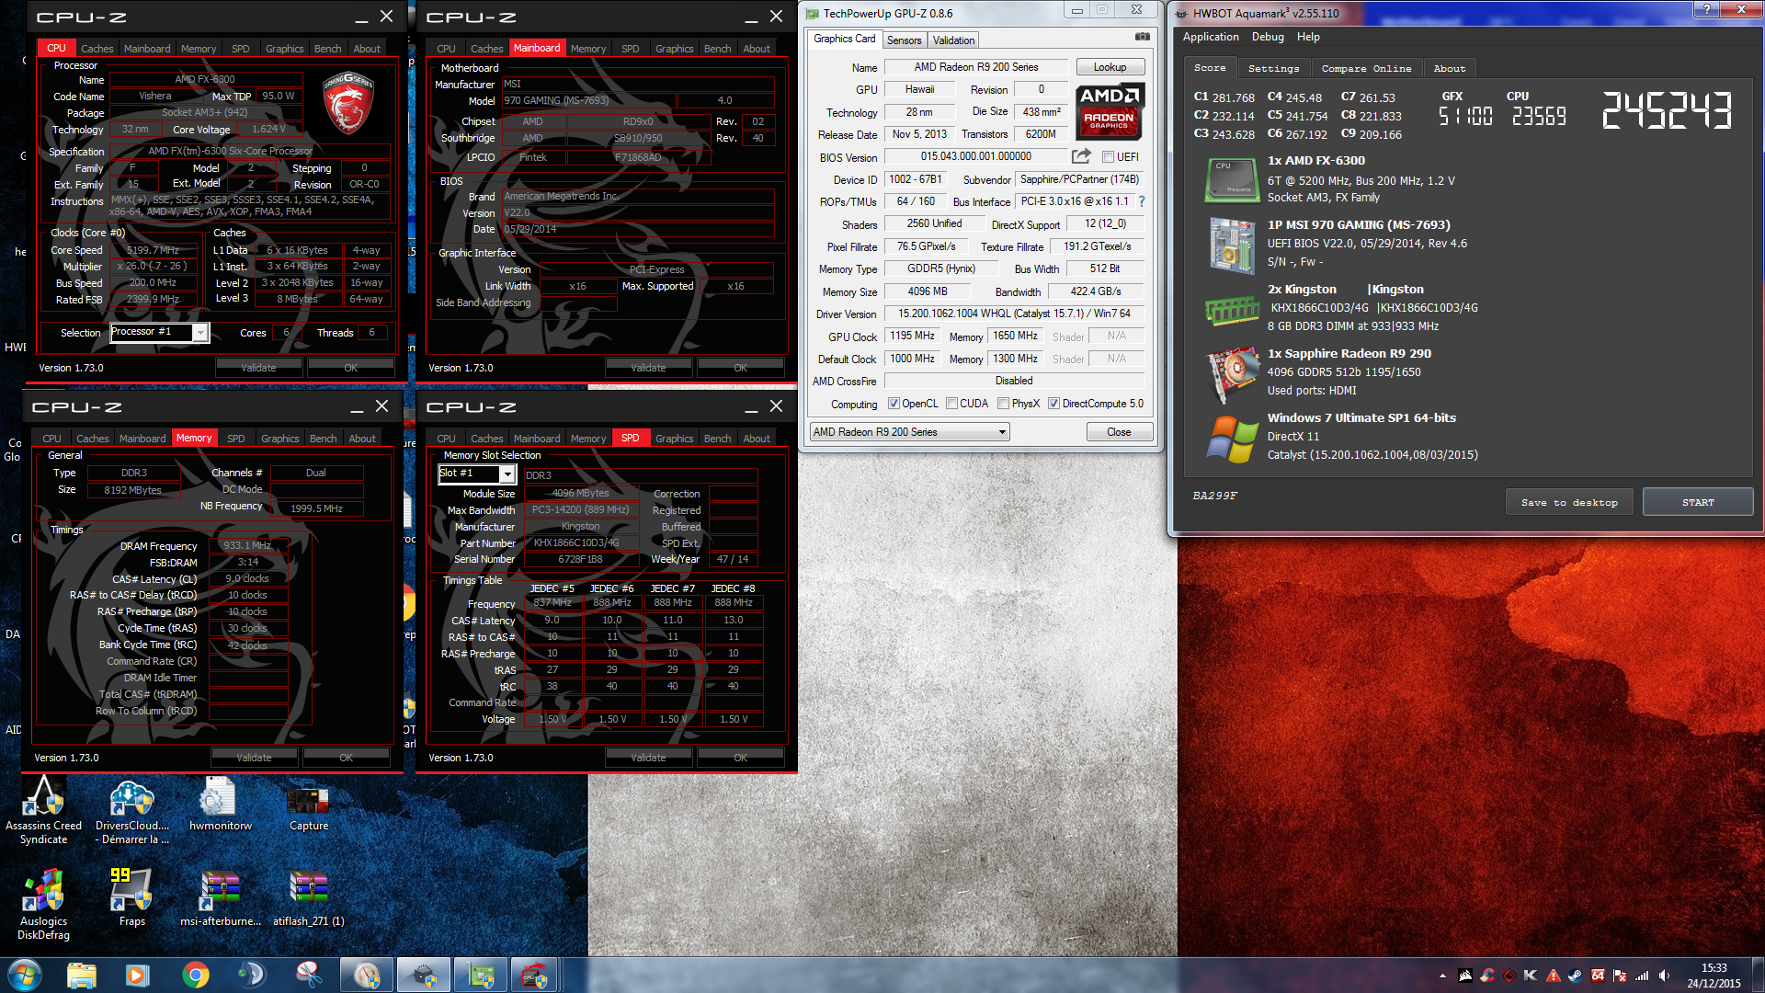1765x993 pixels.
Task: Open the Assassins Creed Syndicate desktop shortcut
Action: (x=43, y=809)
